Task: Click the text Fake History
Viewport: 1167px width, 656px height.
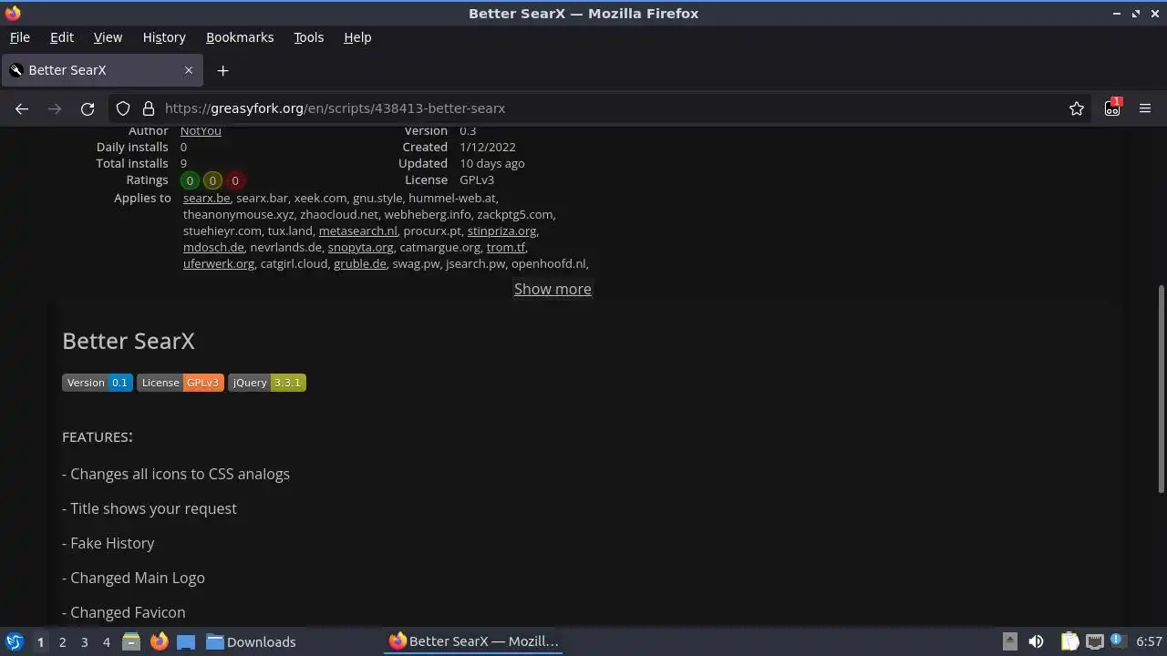Action: pyautogui.click(x=112, y=543)
